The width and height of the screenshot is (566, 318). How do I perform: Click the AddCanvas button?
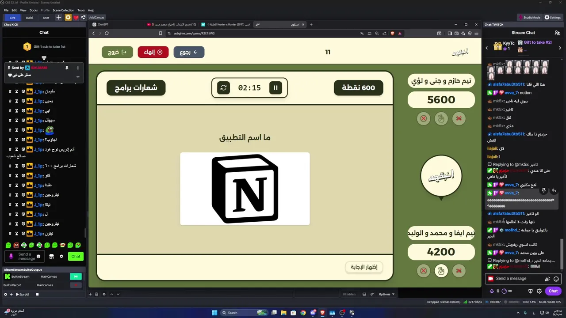[96, 18]
